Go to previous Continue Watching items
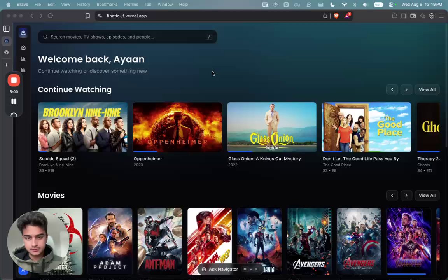Image resolution: width=448 pixels, height=280 pixels. click(392, 90)
